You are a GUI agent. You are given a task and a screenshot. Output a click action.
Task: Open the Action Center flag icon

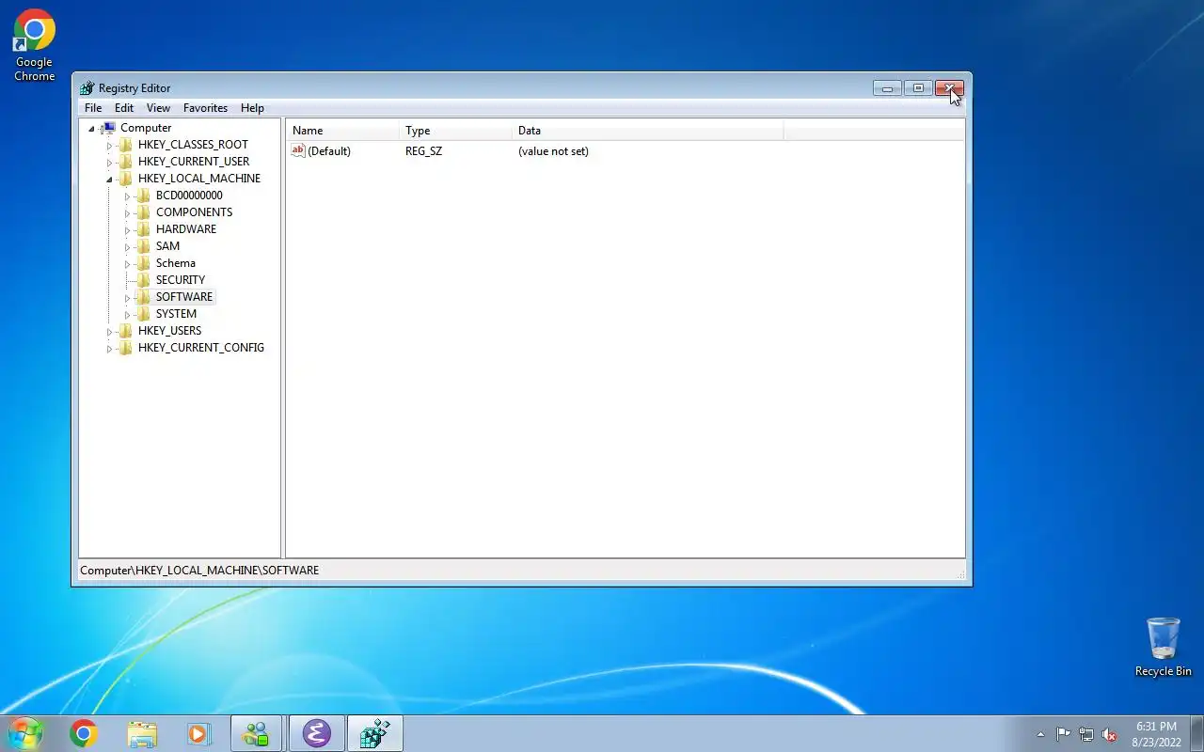(x=1063, y=734)
